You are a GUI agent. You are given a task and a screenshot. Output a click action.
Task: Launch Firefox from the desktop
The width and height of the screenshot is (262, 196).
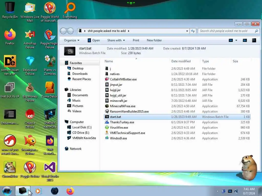coord(10,37)
